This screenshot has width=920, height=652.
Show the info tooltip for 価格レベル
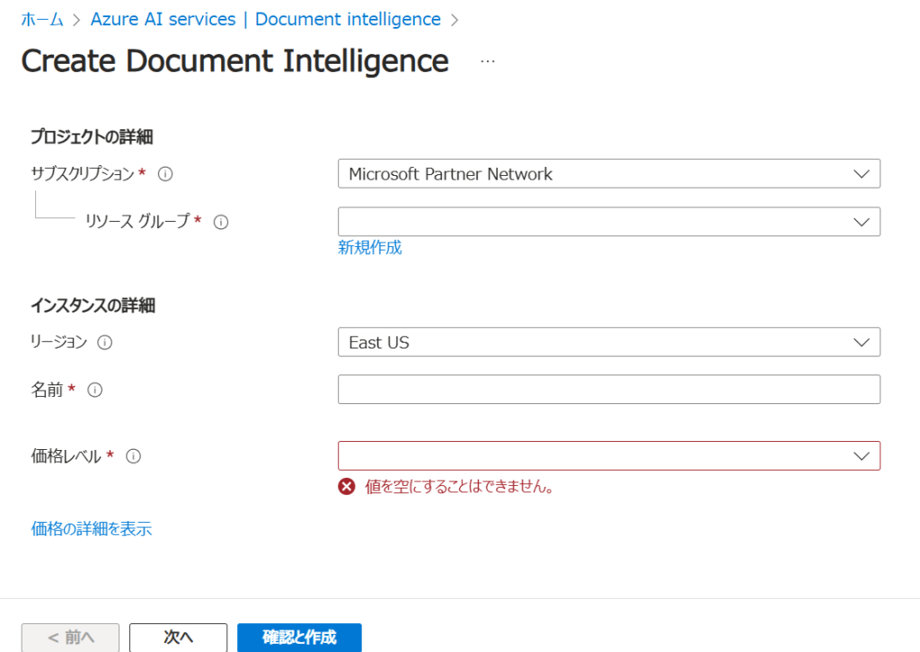pos(134,456)
